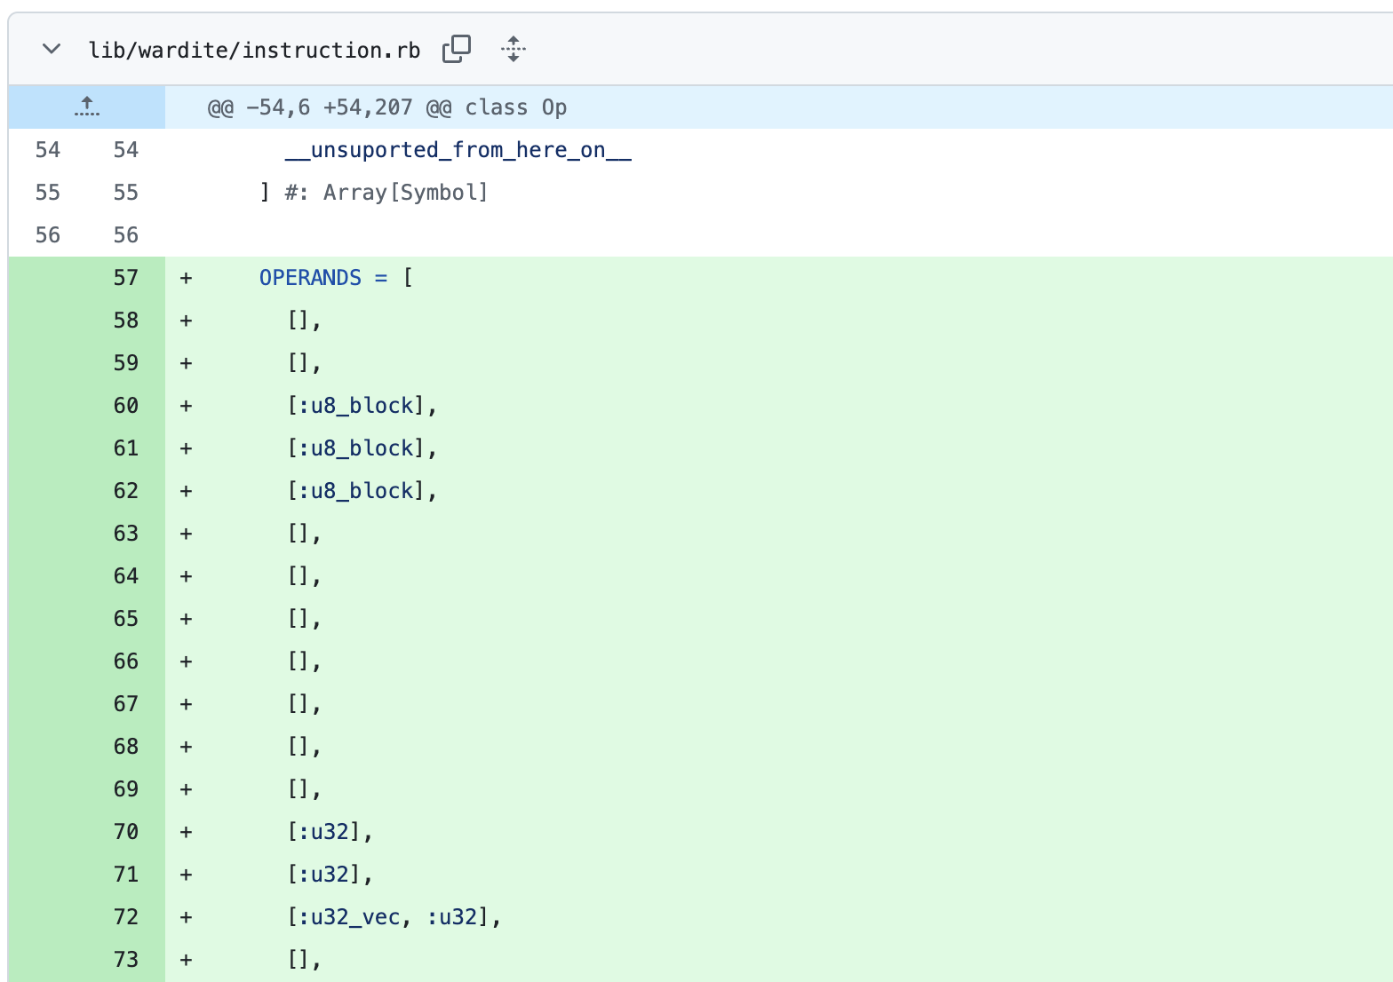Click old line number 56
Viewport: 1393px width, 982px height.
click(48, 235)
